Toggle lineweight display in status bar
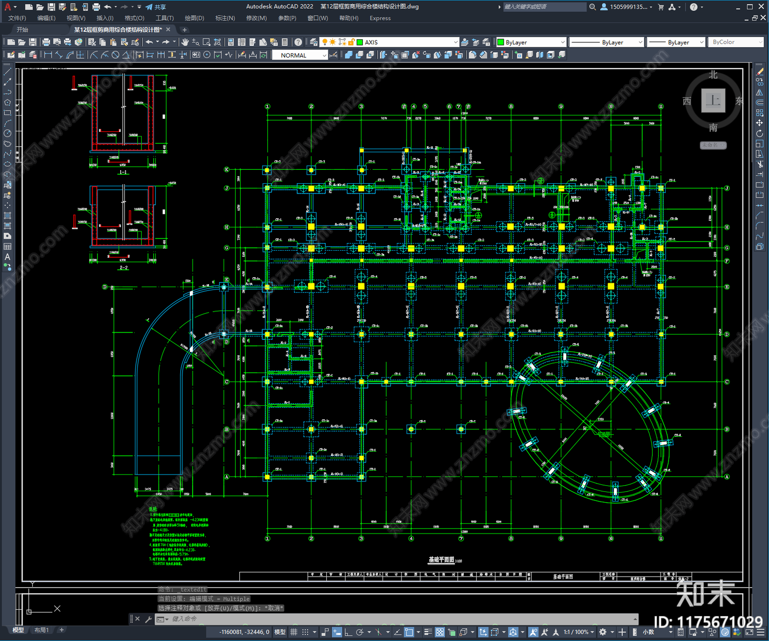 428,632
